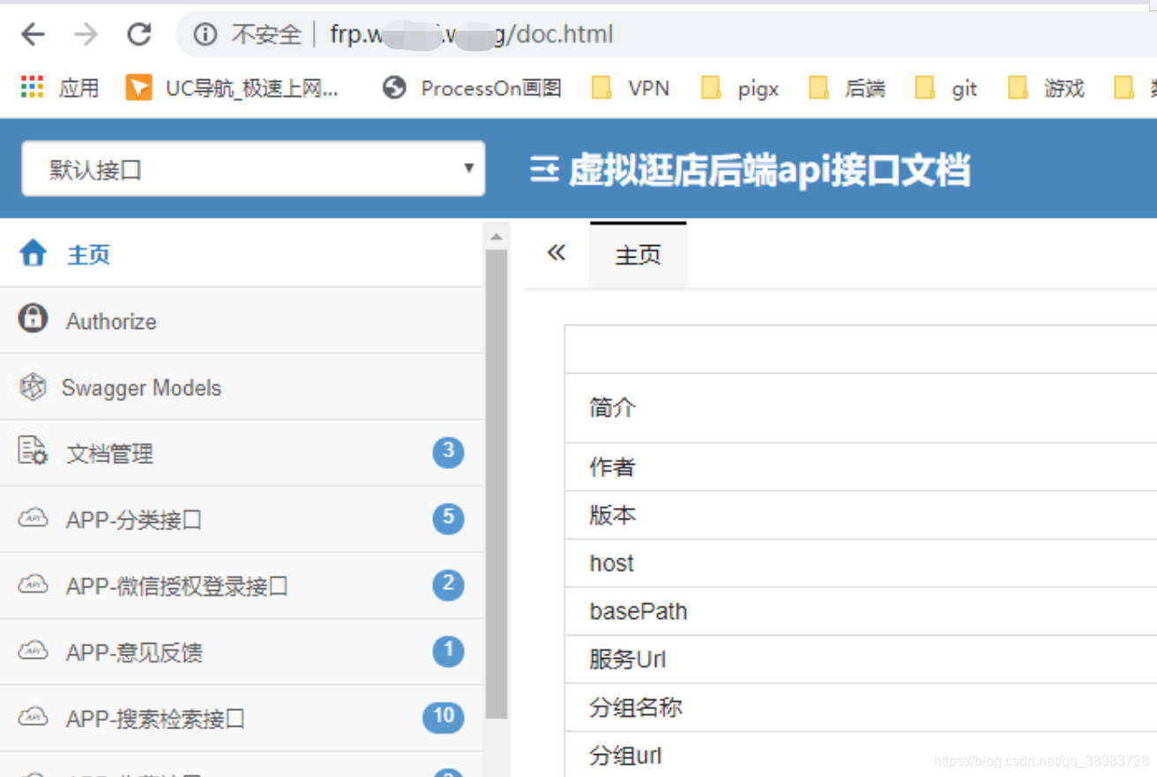Open the ProcessOn画图 bookmark
The width and height of the screenshot is (1157, 777).
(474, 87)
